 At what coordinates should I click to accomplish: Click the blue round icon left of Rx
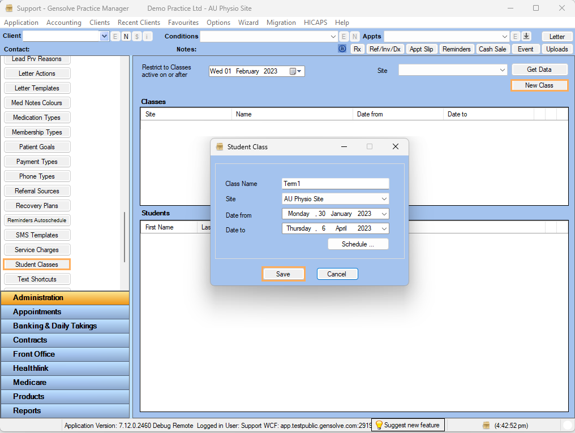tap(342, 49)
